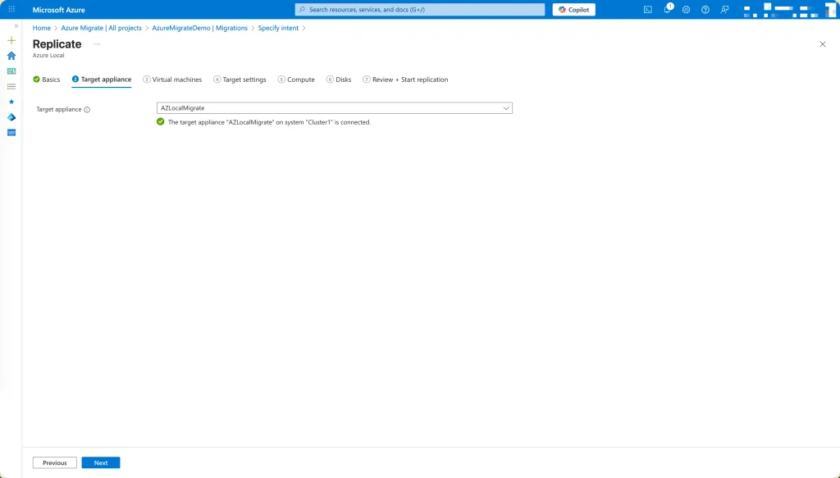Click the Favorites star in sidebar
The image size is (840, 478).
click(x=11, y=102)
